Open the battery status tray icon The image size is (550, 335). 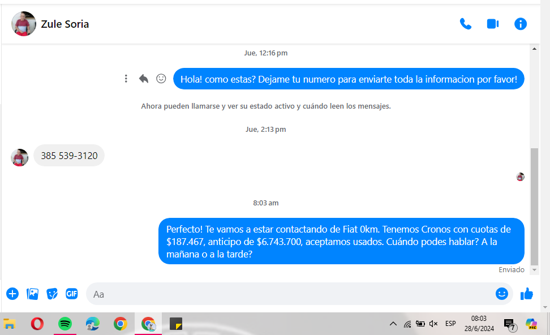tap(420, 324)
